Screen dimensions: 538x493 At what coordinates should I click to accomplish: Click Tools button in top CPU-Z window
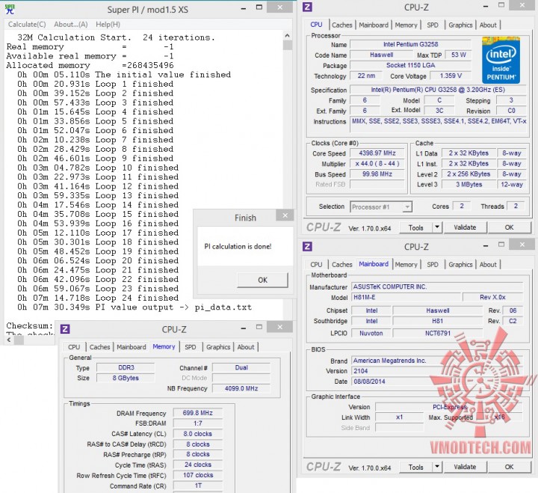coord(416,227)
